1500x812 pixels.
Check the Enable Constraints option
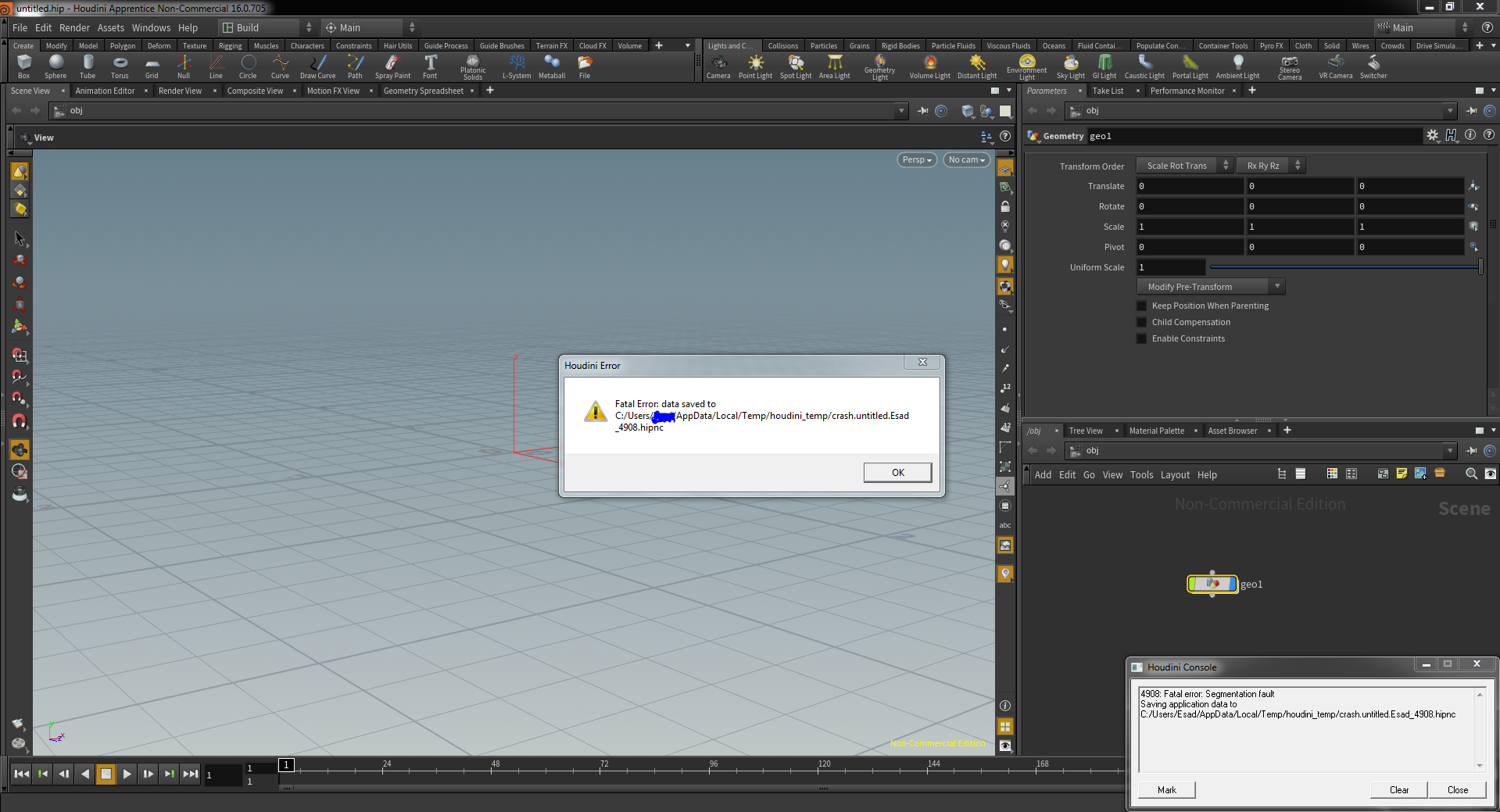[1141, 338]
